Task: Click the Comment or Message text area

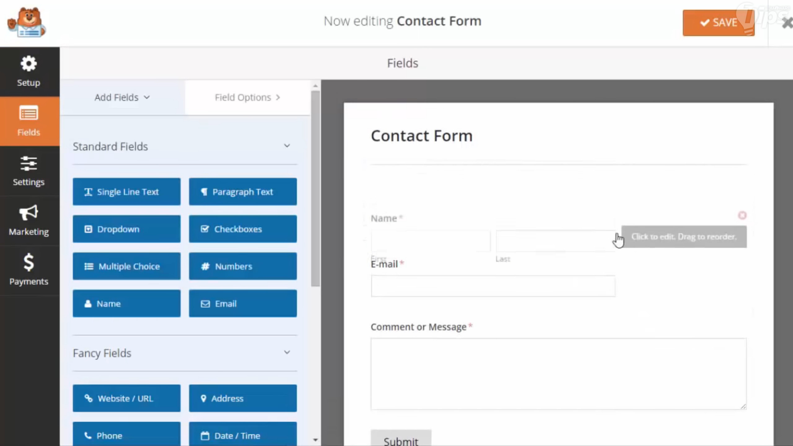Action: 558,374
